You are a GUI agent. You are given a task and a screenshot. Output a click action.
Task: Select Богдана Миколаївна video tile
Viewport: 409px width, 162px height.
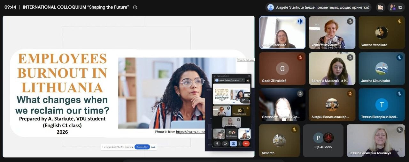[332, 69]
